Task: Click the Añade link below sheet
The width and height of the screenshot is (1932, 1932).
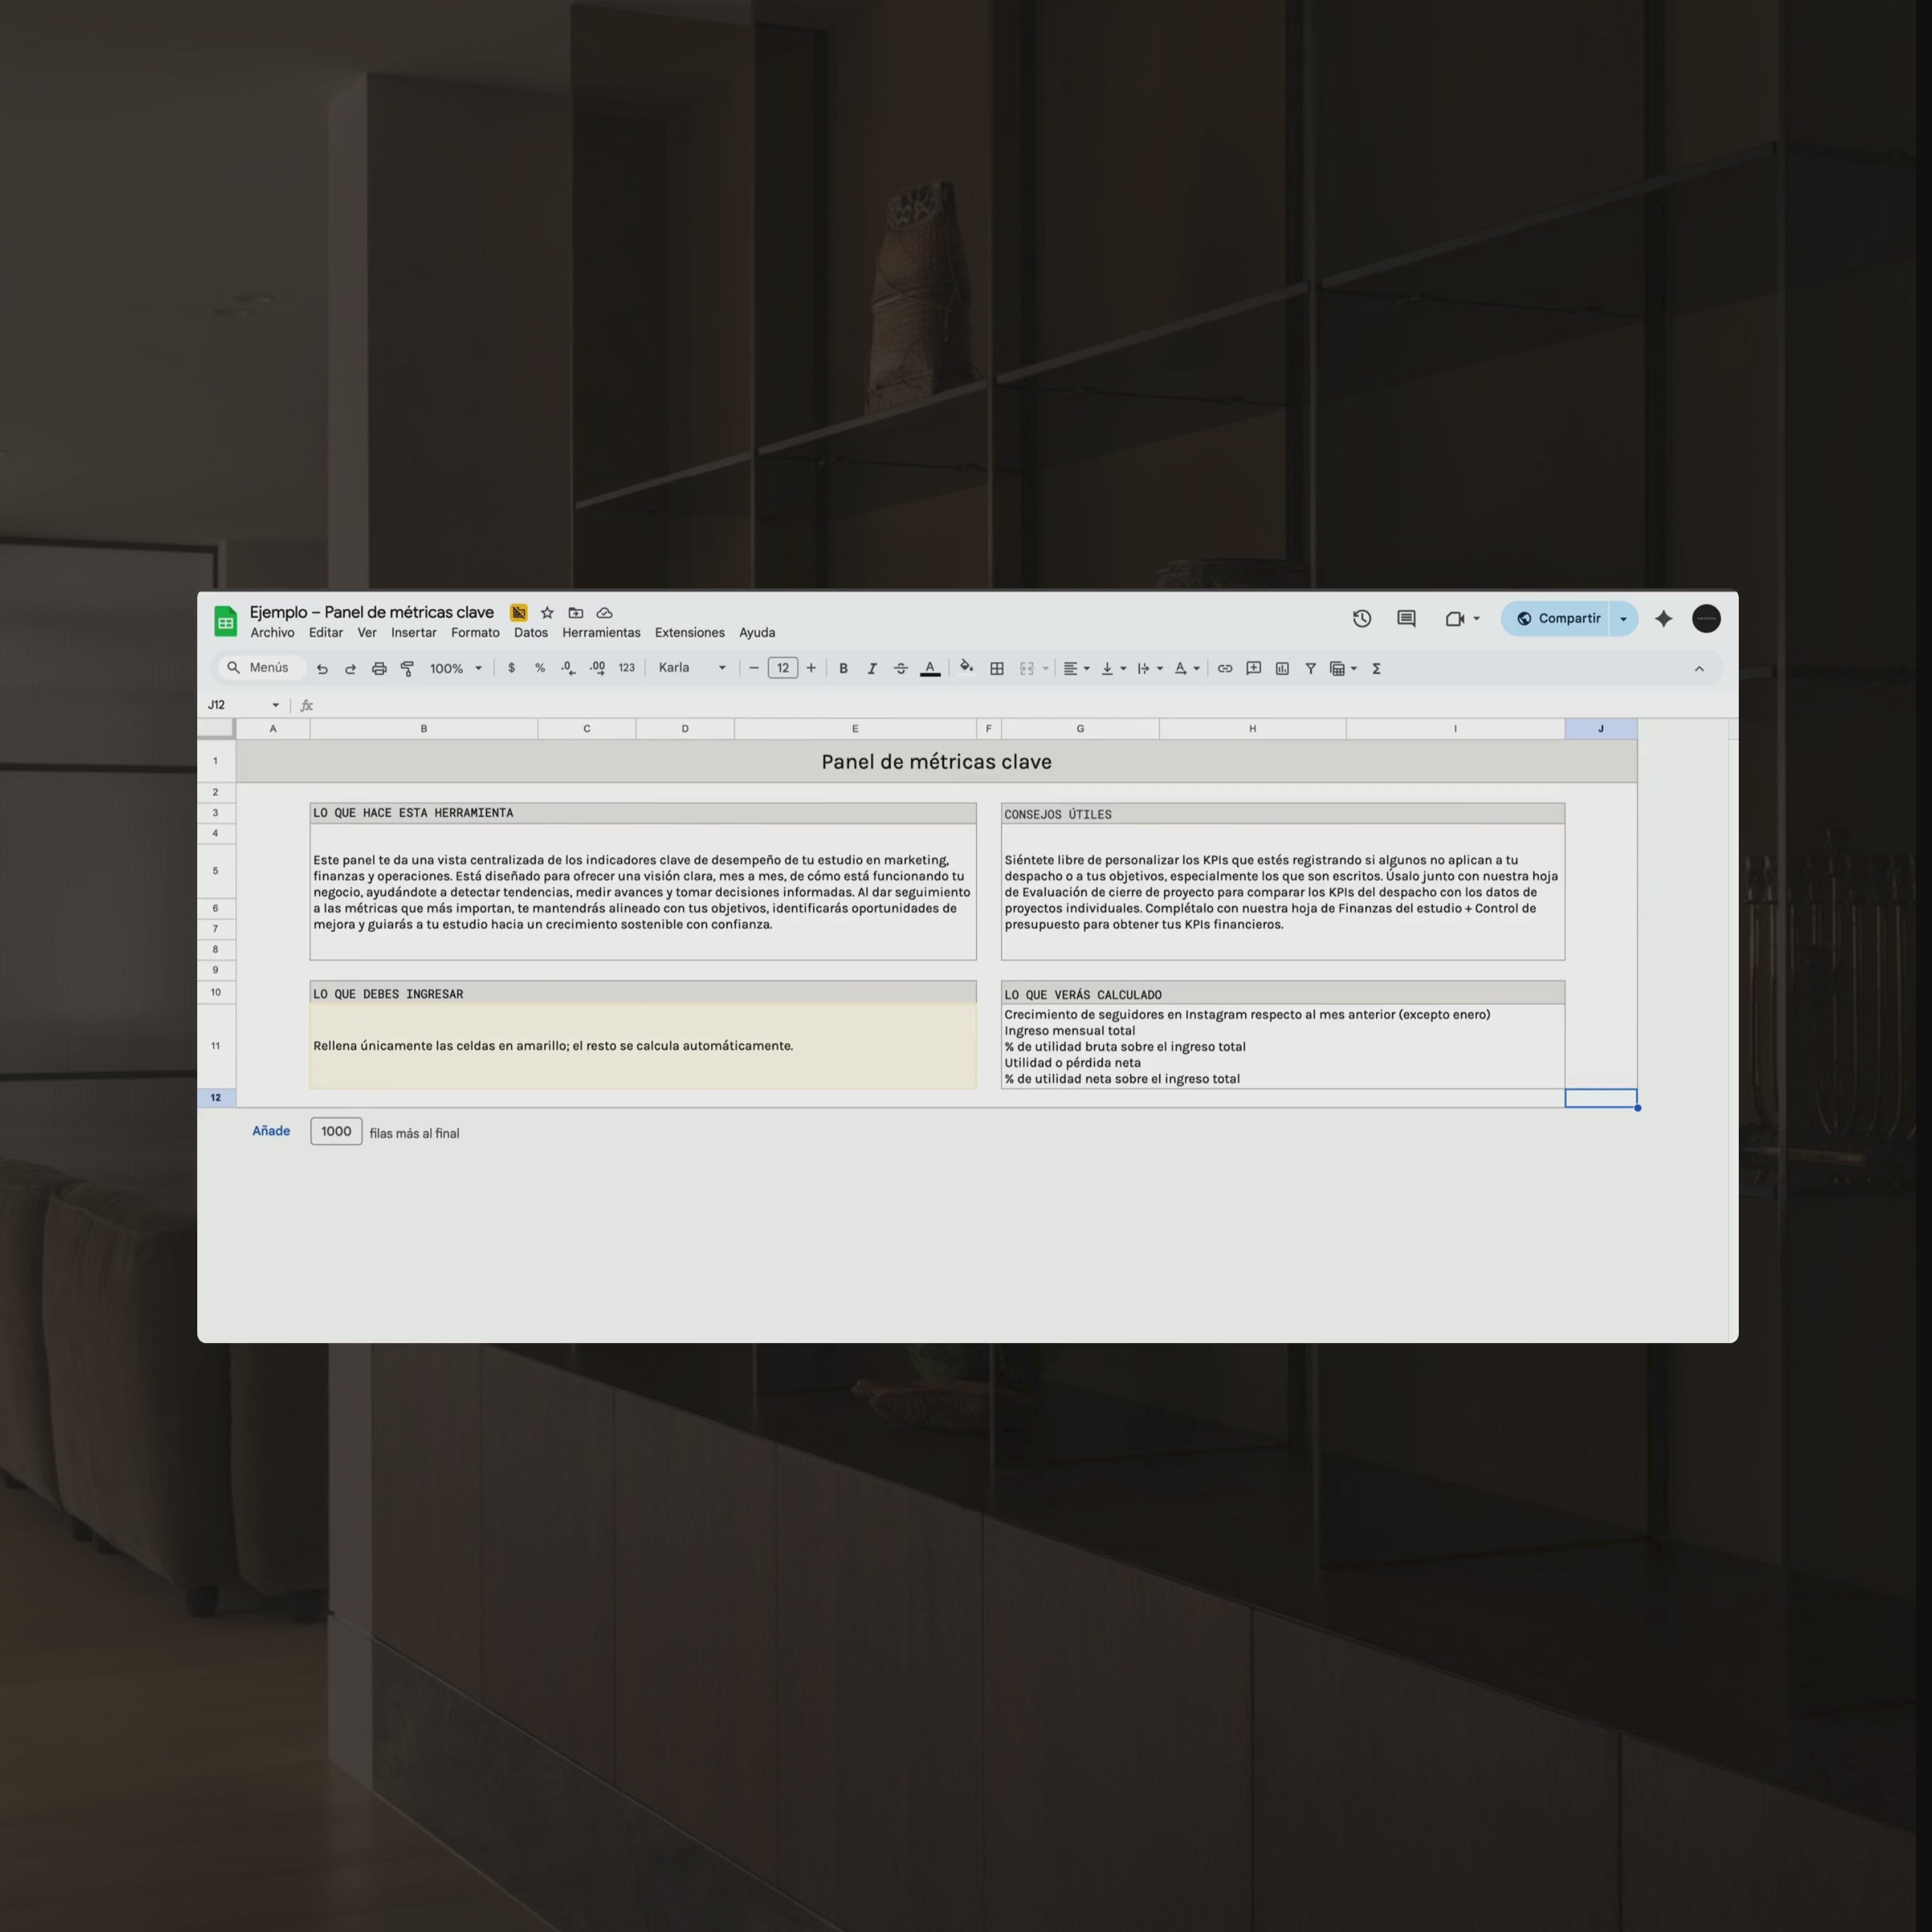Action: 271,1131
